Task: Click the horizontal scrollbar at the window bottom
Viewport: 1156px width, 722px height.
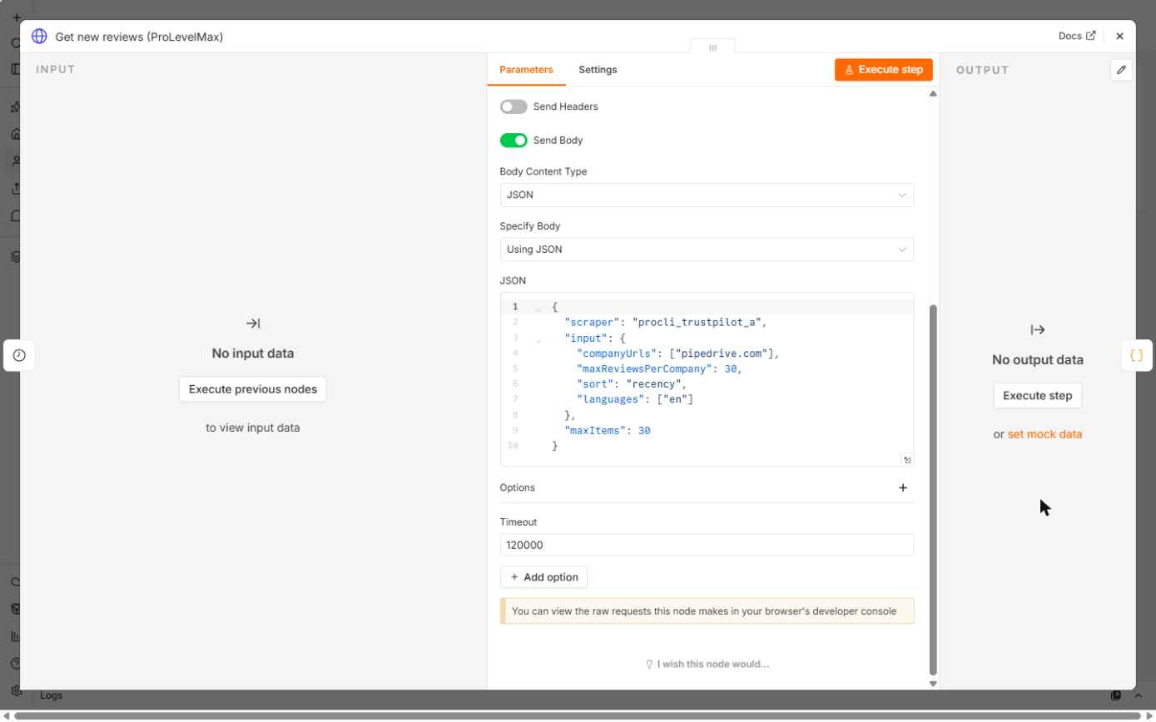Action: click(x=578, y=715)
